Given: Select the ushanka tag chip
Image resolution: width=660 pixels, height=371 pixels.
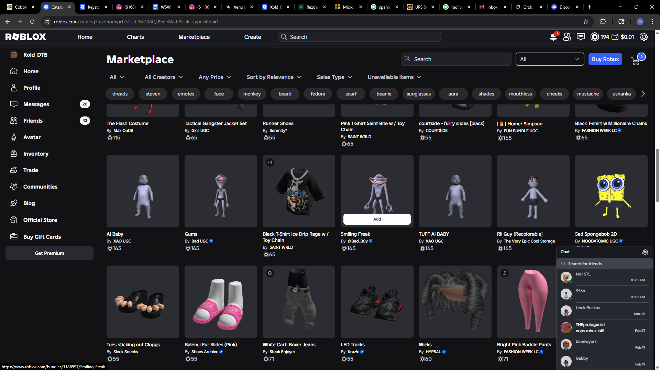Looking at the screenshot, I should pos(621,94).
